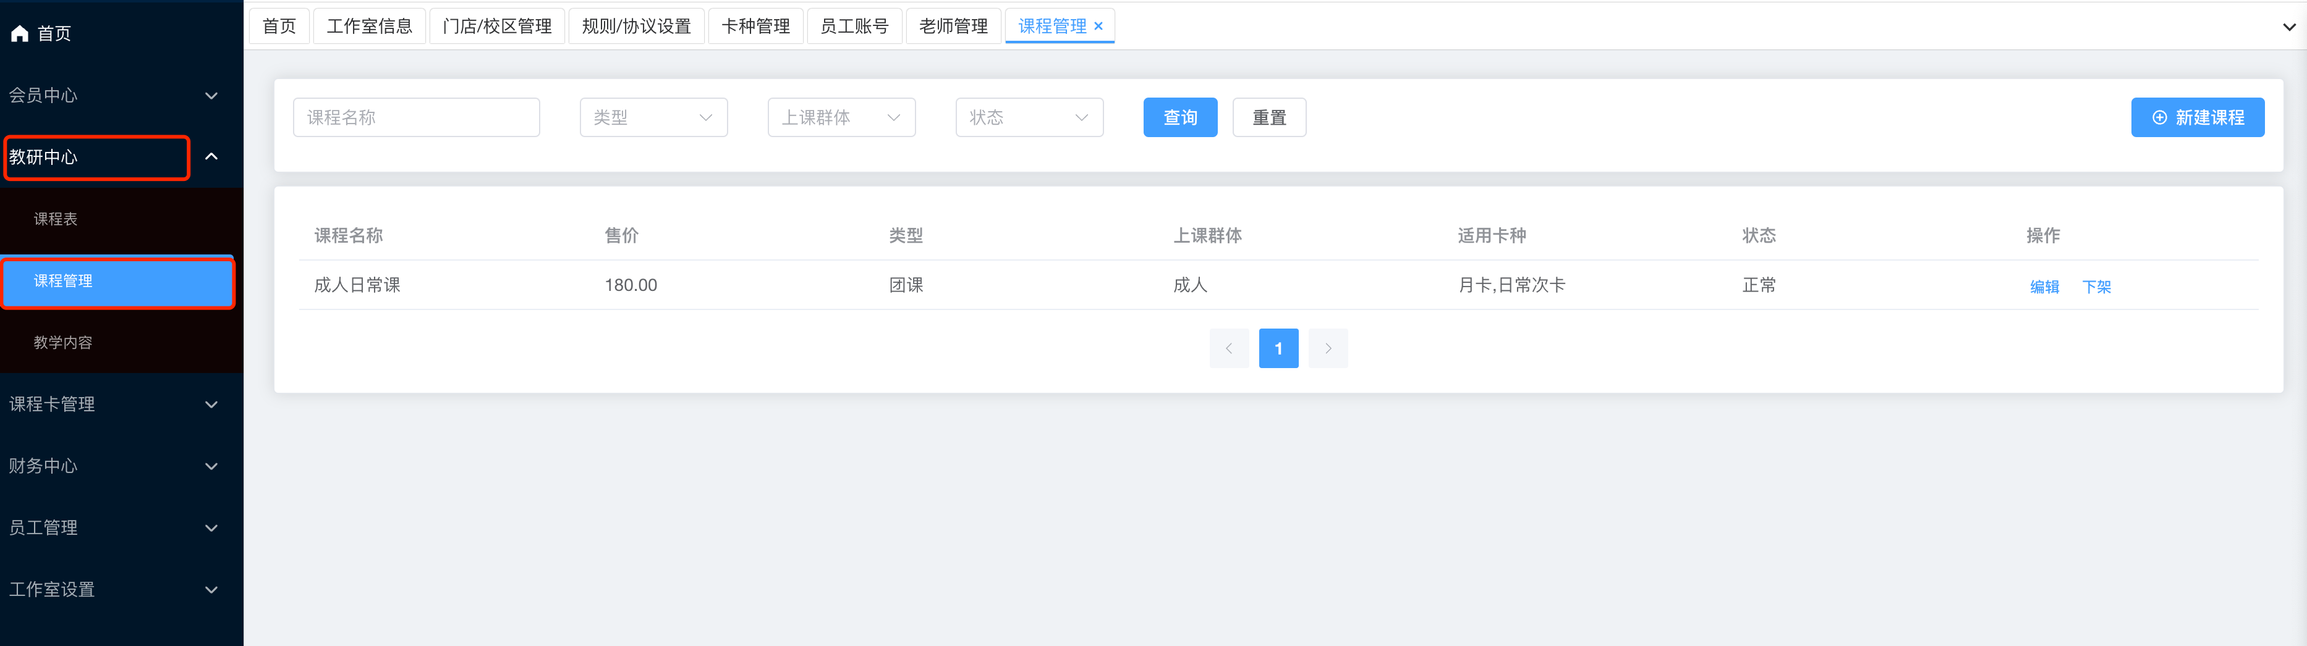Click the 团课 type cell
Screen dimensions: 2307x646
[906, 285]
